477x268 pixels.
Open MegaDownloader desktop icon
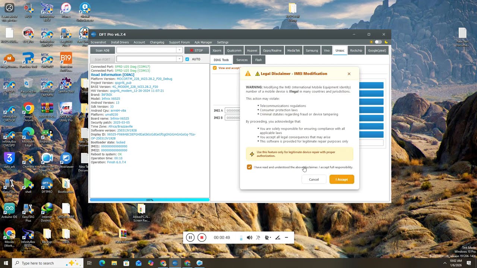(9, 60)
